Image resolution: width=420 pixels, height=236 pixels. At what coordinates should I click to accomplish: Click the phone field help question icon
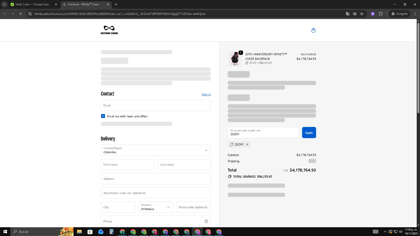point(206,221)
